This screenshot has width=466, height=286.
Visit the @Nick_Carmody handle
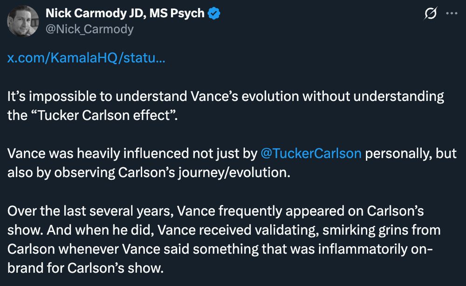point(89,29)
